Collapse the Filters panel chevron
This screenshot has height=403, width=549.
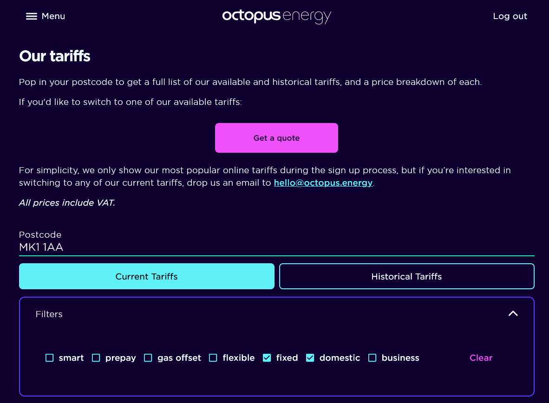point(513,314)
